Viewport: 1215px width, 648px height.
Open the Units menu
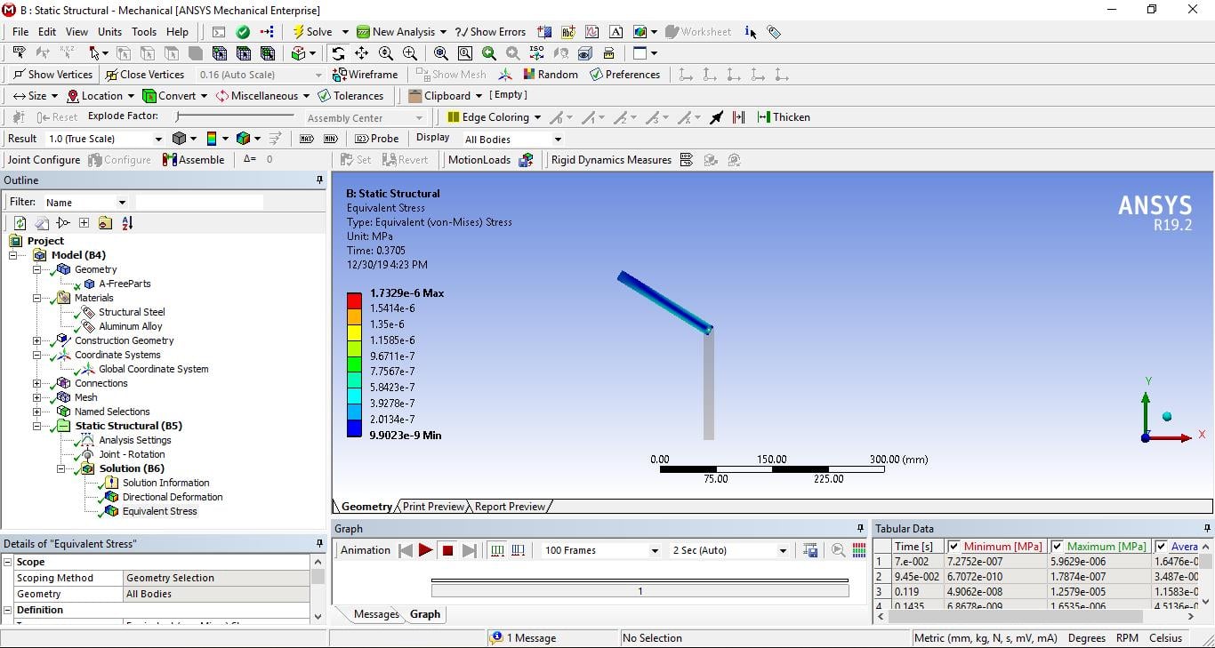pos(109,32)
